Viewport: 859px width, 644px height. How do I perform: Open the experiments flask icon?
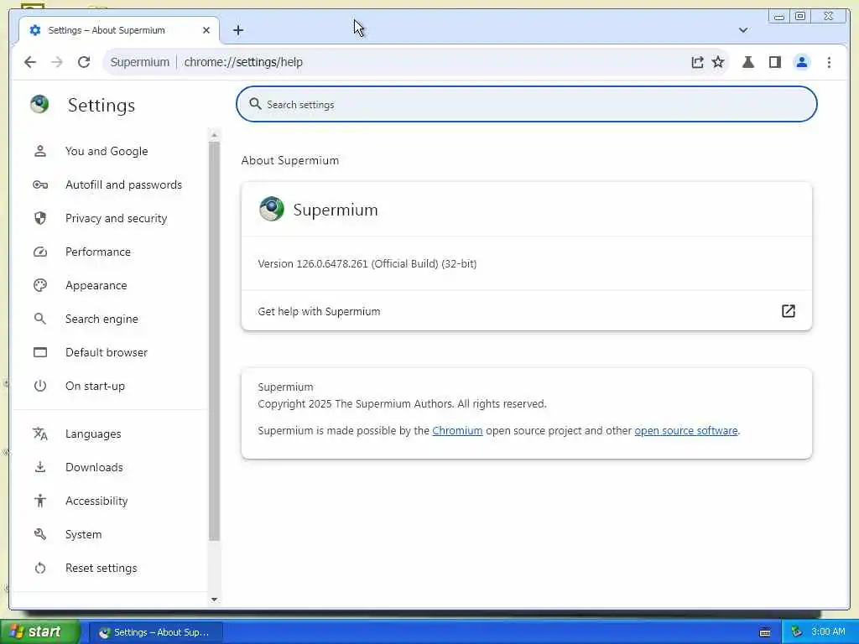pos(747,62)
